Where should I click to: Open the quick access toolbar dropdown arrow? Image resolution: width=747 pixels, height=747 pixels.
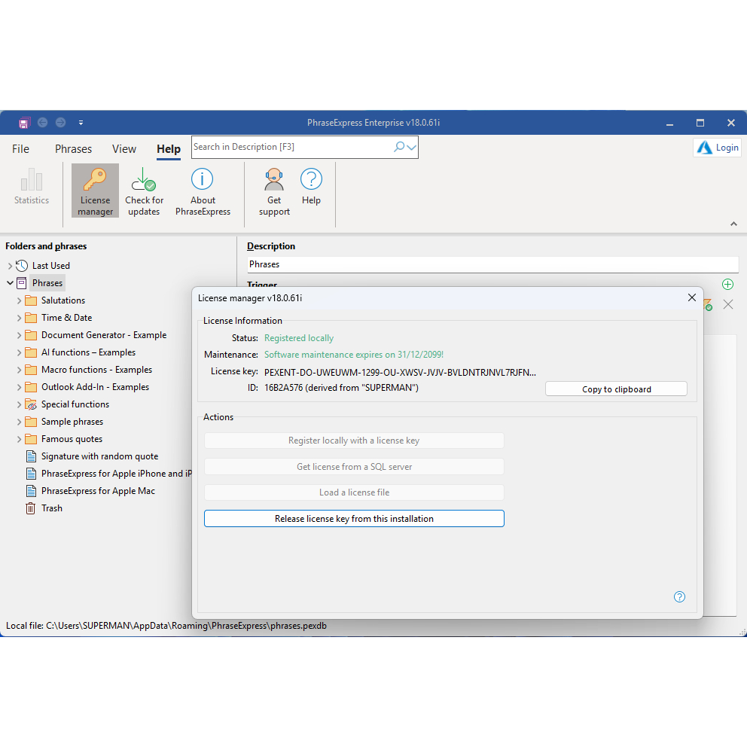[x=81, y=123]
